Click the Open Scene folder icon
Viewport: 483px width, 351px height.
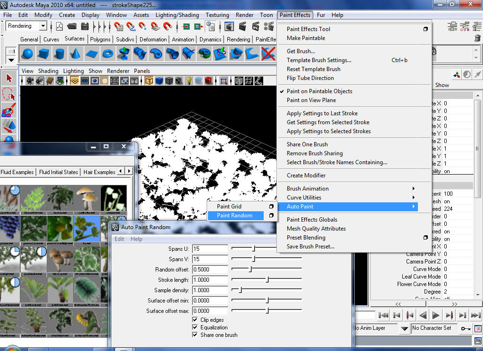pyautogui.click(x=72, y=26)
